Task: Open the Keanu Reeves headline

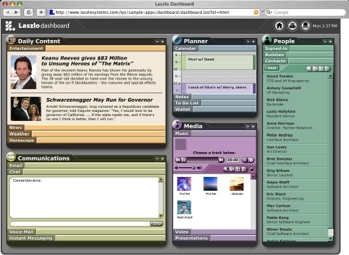Action: (x=87, y=61)
